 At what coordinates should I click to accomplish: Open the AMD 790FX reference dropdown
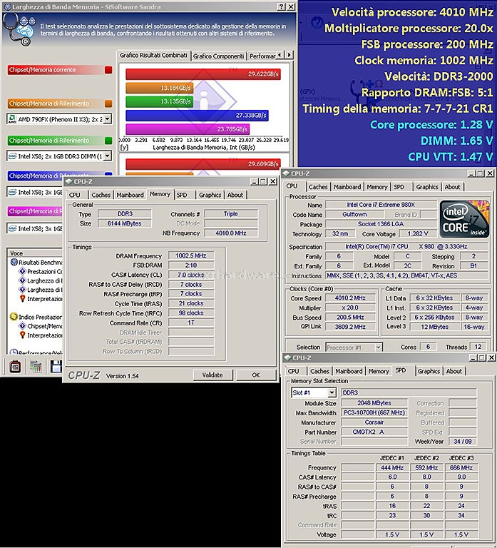point(108,119)
